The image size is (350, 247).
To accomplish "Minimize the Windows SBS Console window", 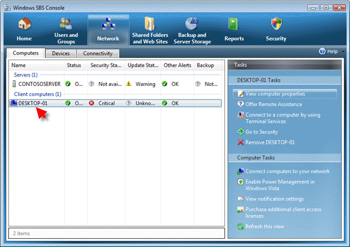I will (x=313, y=8).
